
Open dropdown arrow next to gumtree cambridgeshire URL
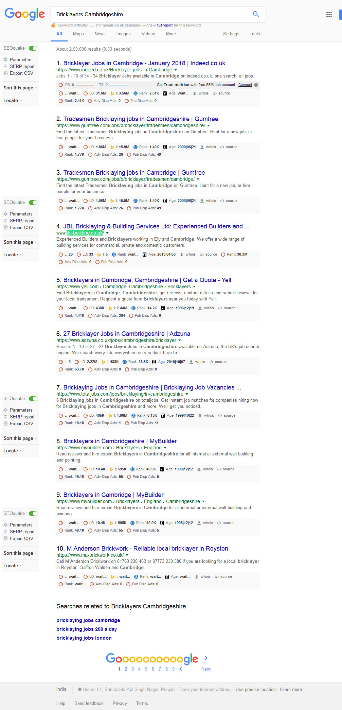coord(209,125)
